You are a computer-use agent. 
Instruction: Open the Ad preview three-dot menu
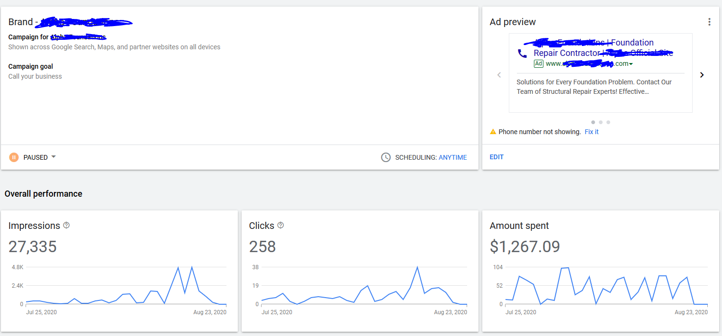(709, 22)
